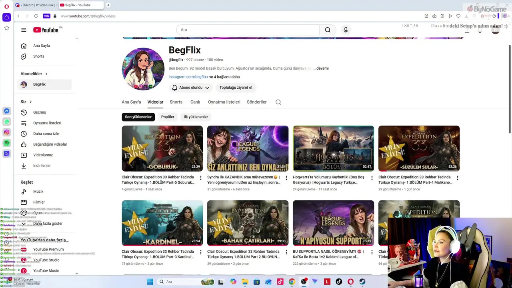512x288 pixels.
Task: Open Google Chrome from the taskbar
Action: 292,282
